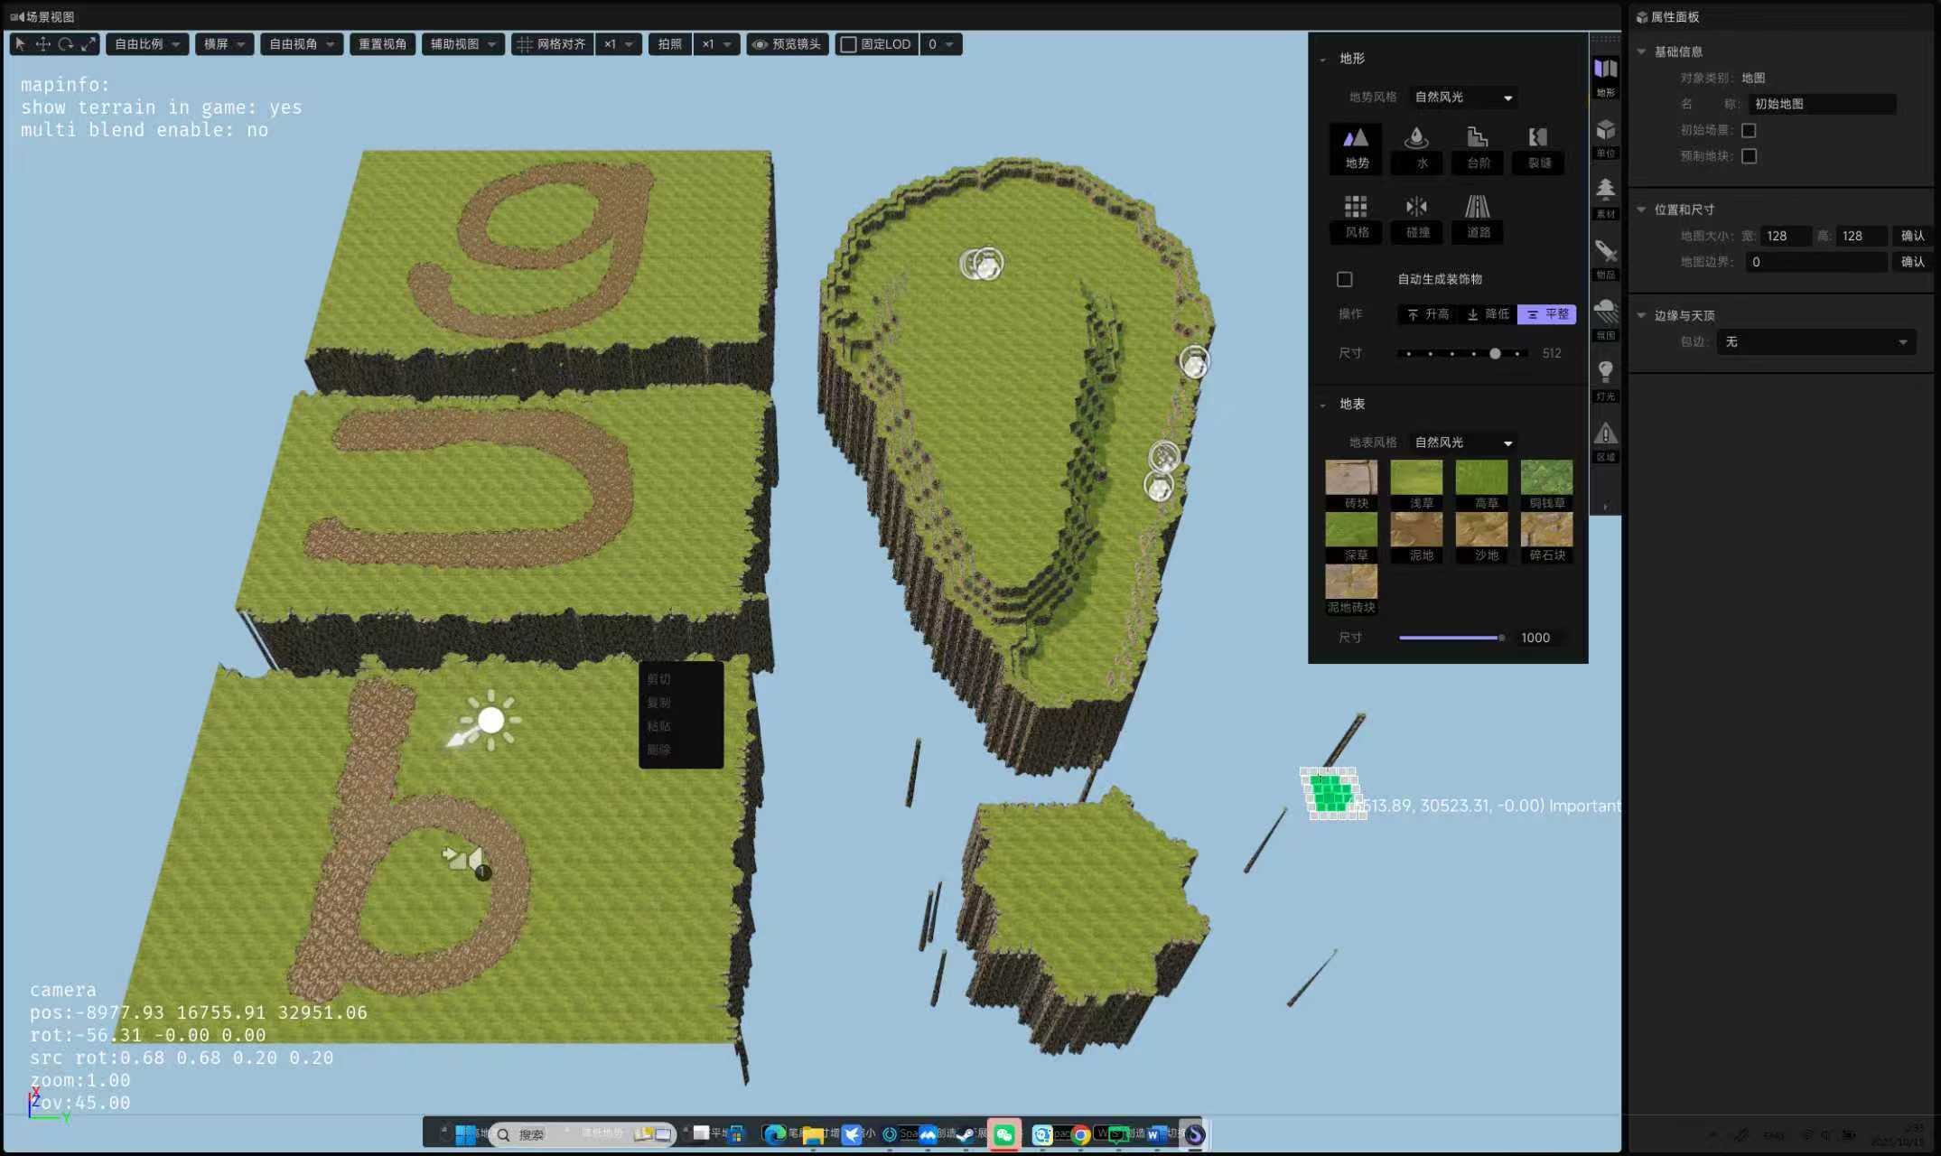The width and height of the screenshot is (1941, 1156).
Task: Click the 重置视角 button
Action: coord(382,44)
